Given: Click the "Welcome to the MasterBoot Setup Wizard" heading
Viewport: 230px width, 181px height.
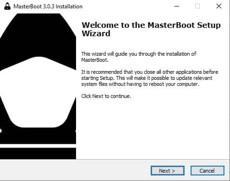Looking at the screenshot, I should point(151,29).
